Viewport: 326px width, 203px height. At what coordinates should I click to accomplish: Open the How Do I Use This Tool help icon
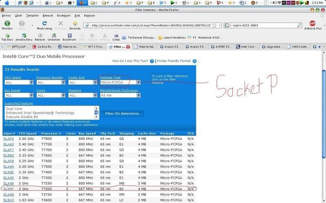[x=152, y=61]
